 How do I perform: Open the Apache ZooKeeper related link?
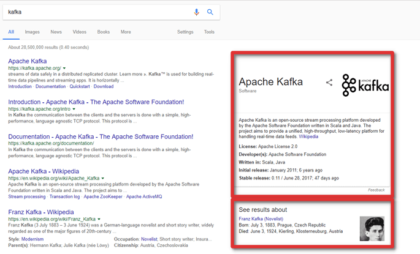point(103,196)
